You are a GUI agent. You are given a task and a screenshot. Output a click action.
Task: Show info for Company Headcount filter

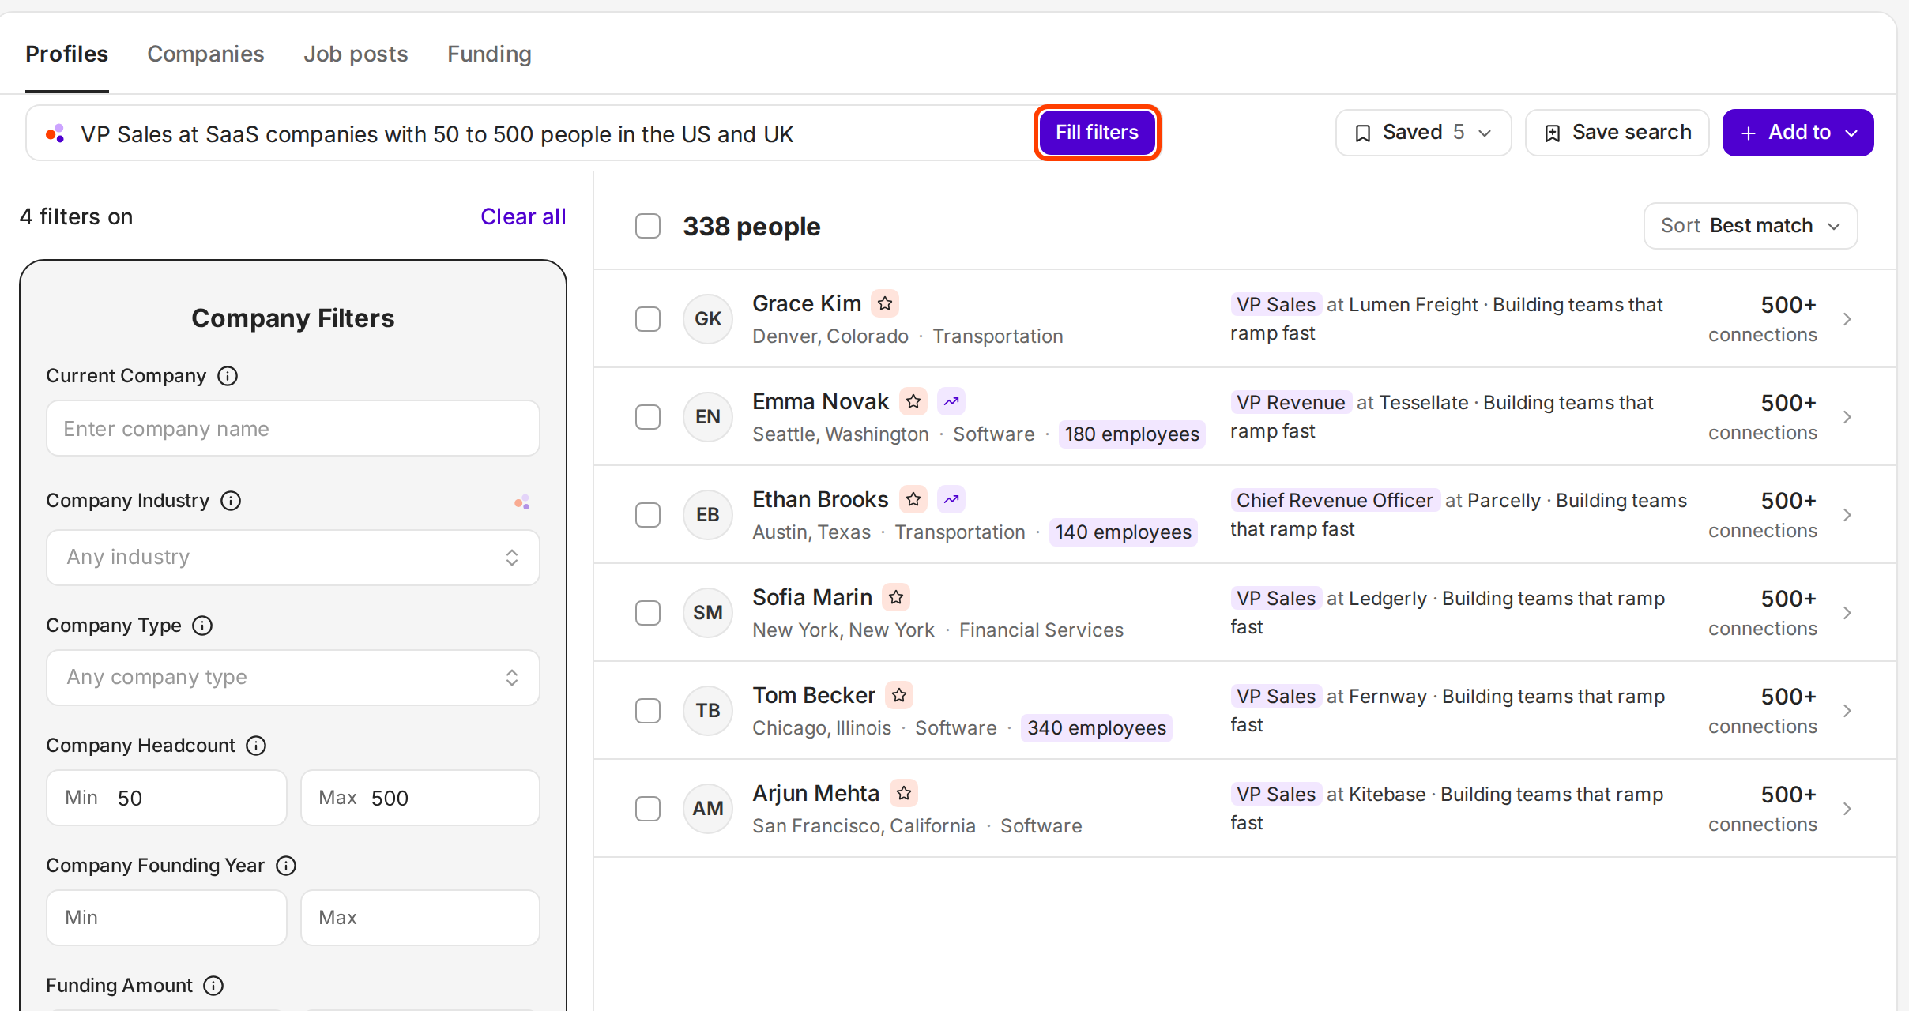(x=256, y=746)
